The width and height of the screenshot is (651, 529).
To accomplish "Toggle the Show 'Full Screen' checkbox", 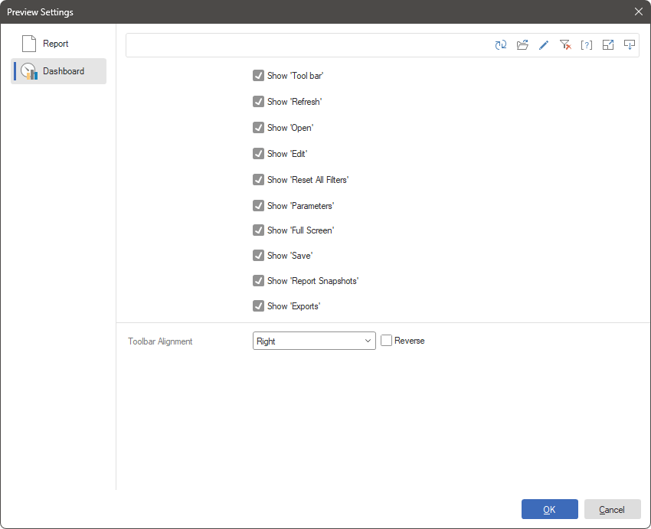I will [259, 230].
